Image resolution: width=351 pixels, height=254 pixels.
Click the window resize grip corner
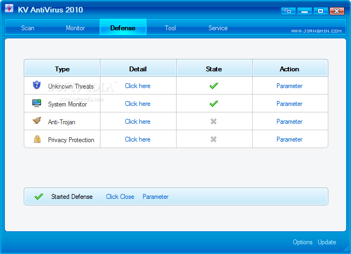click(347, 249)
